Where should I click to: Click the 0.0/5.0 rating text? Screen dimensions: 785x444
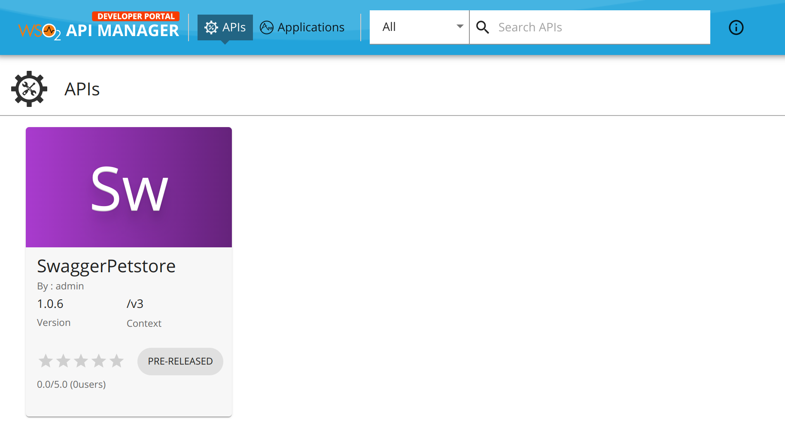(71, 384)
